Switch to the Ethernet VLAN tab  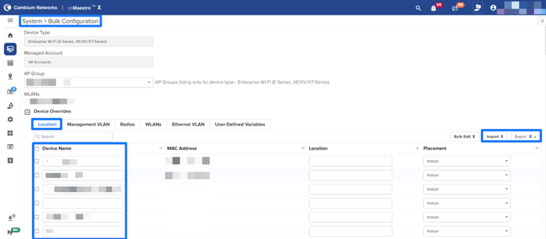[x=188, y=124]
